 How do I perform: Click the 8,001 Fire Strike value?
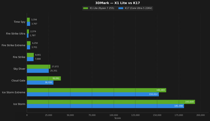(x=38, y=55)
